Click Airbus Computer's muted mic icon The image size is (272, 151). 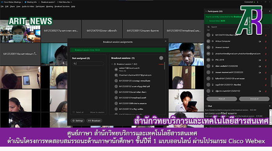pyautogui.click(x=266, y=41)
